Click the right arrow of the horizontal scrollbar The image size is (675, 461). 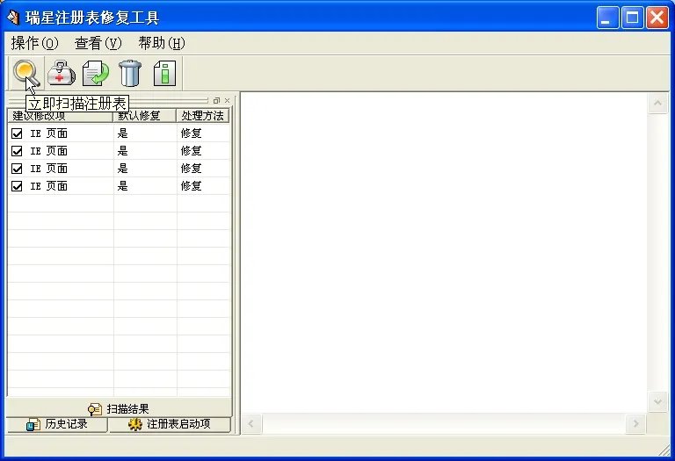point(635,424)
